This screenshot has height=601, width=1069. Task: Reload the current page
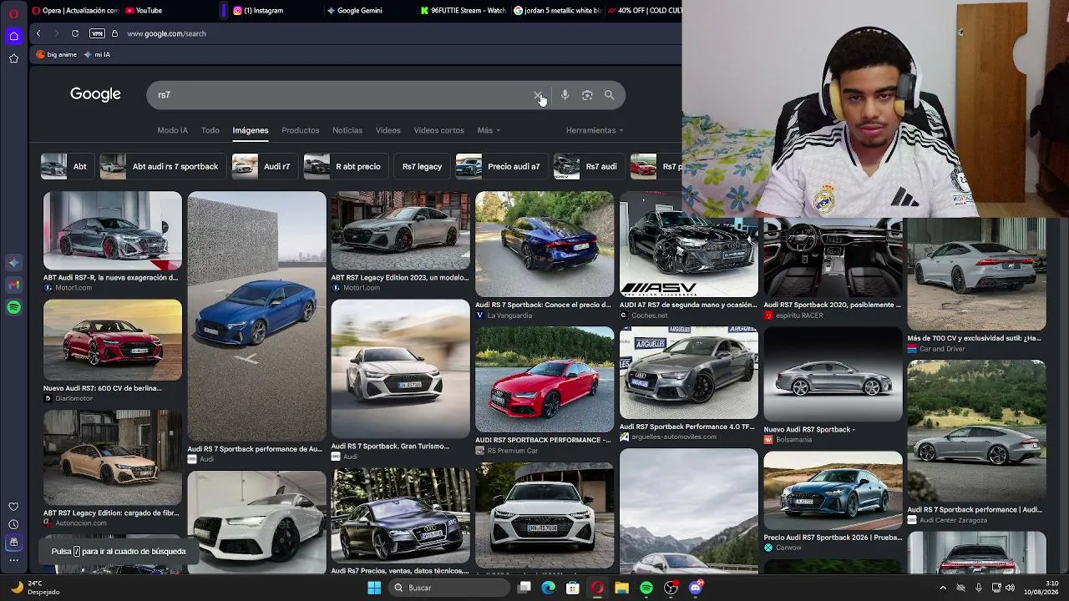[75, 33]
